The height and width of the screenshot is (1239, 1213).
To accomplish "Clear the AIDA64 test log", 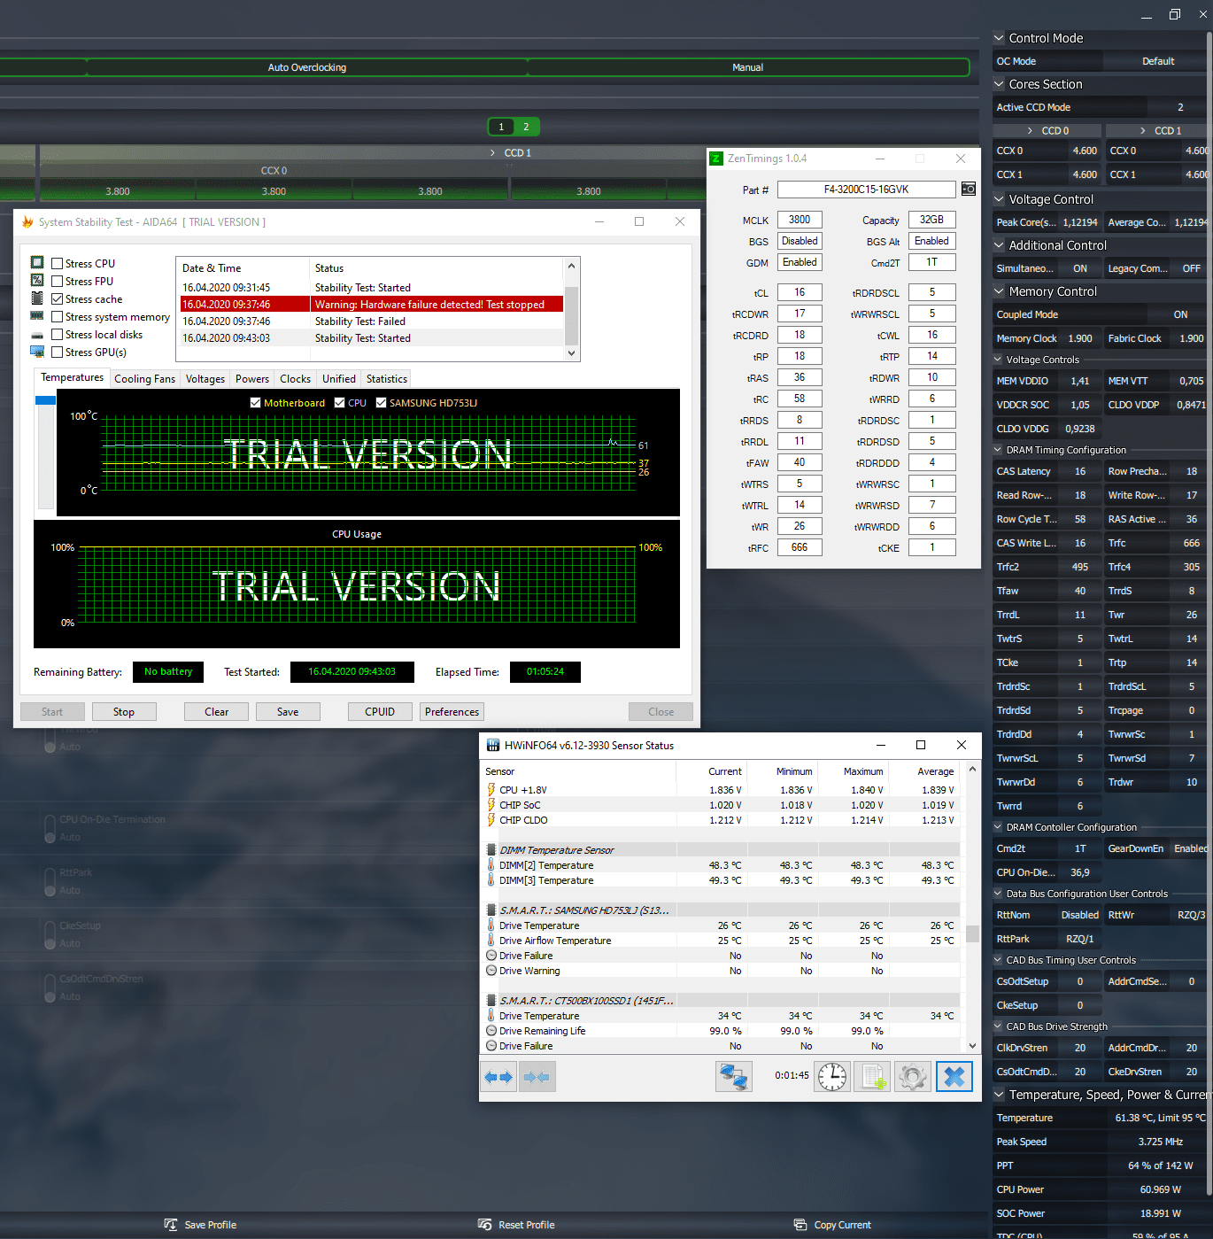I will click(x=217, y=712).
